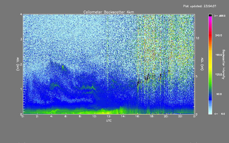Select the "16:" UTC tick label

point(137,116)
